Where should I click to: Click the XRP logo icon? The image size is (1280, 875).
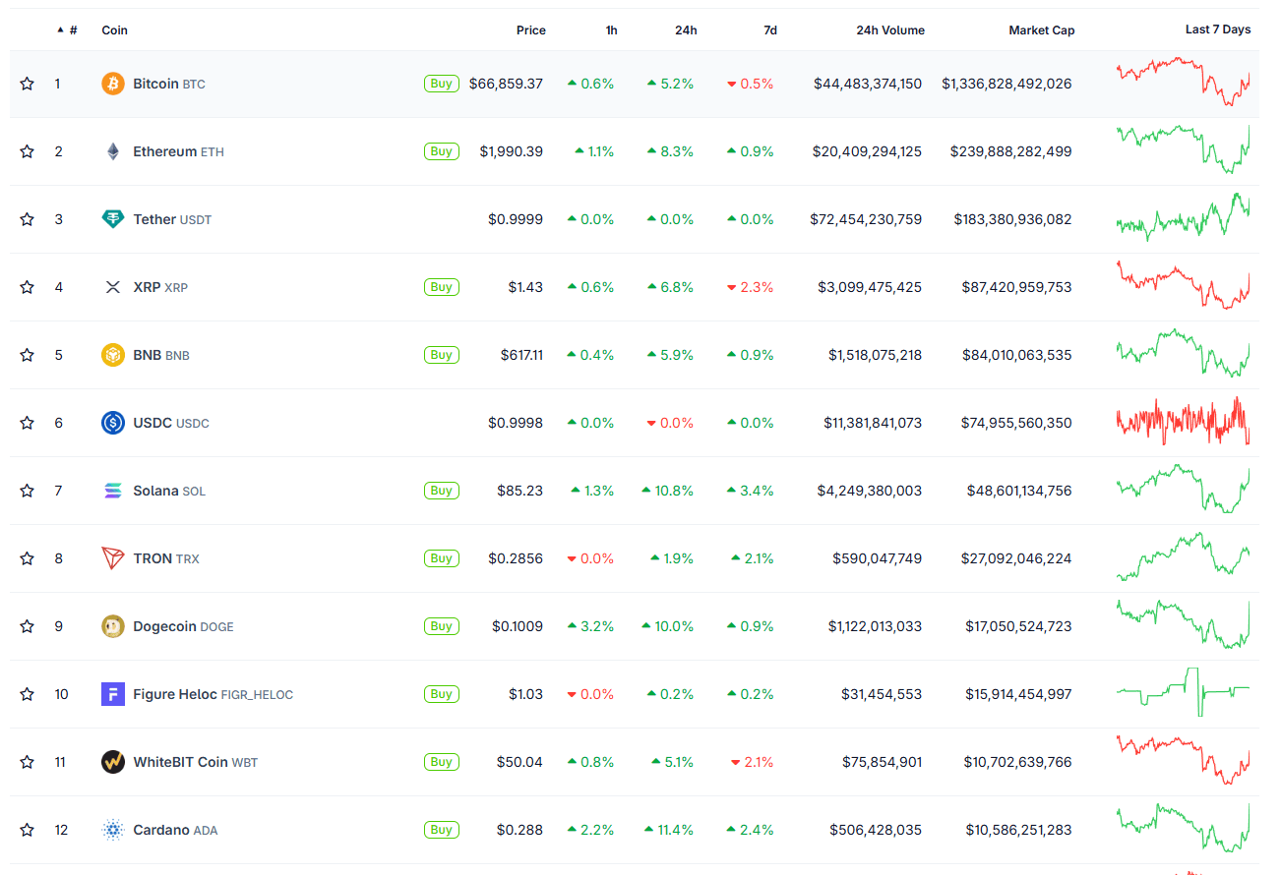pyautogui.click(x=111, y=287)
